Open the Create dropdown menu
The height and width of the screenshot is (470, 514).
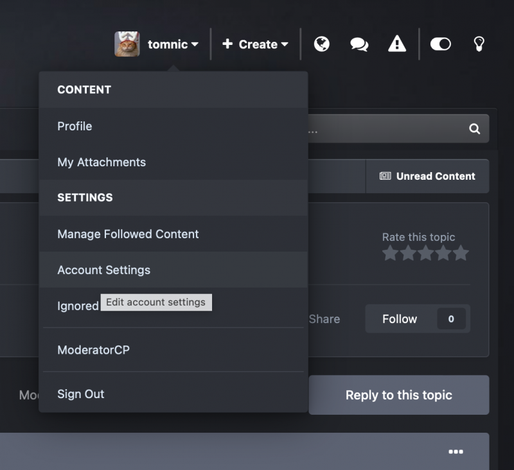coord(255,44)
